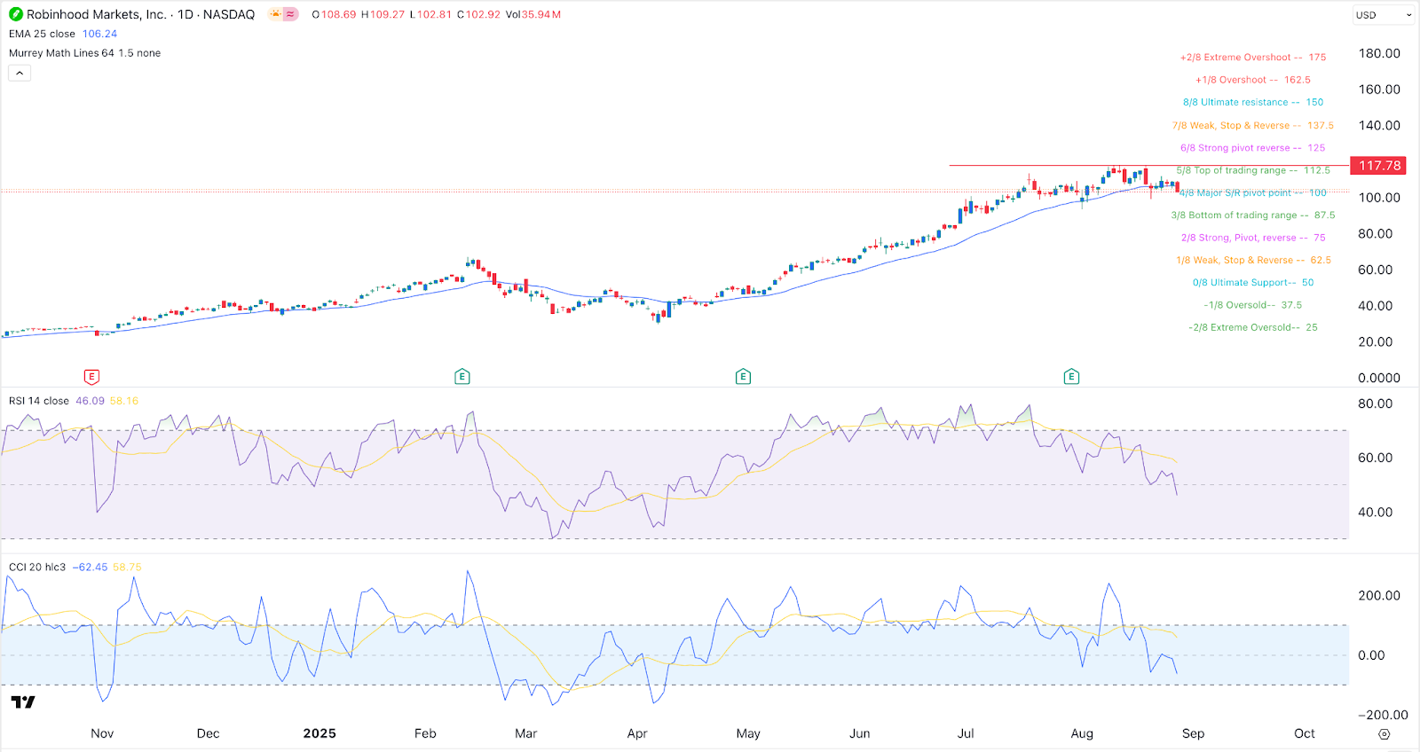
Task: Click the red 117.78 price label
Action: (1380, 166)
